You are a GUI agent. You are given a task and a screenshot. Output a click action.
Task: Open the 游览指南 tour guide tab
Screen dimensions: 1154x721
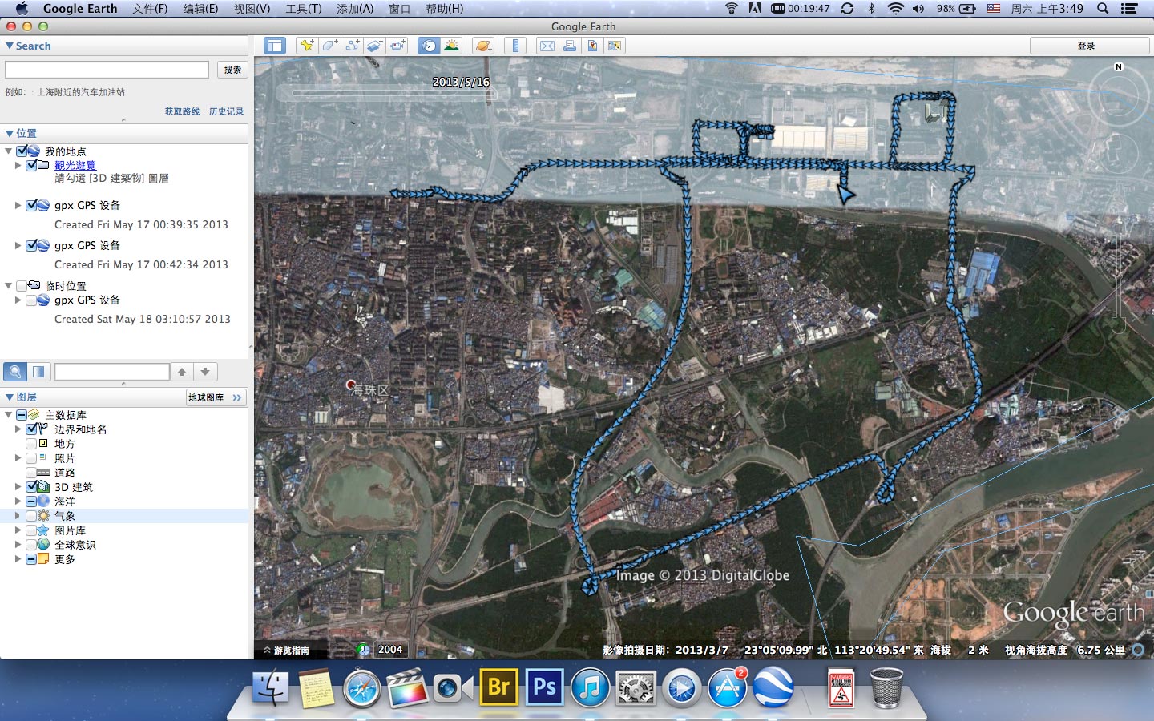point(286,651)
